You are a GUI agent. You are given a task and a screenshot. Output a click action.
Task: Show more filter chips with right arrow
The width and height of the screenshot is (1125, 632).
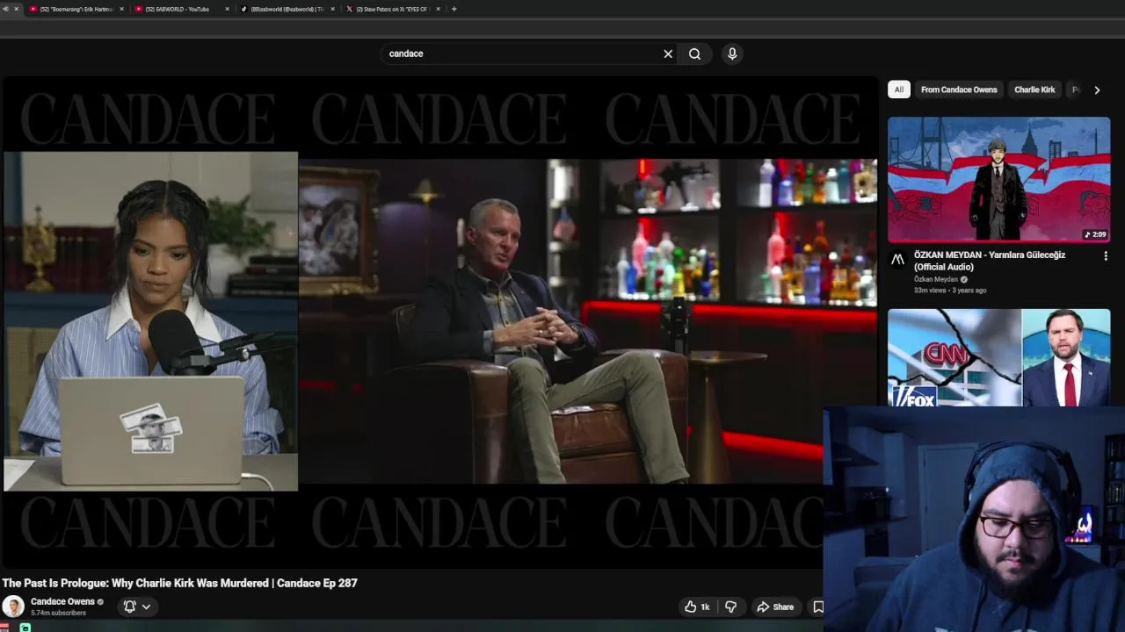tap(1097, 90)
